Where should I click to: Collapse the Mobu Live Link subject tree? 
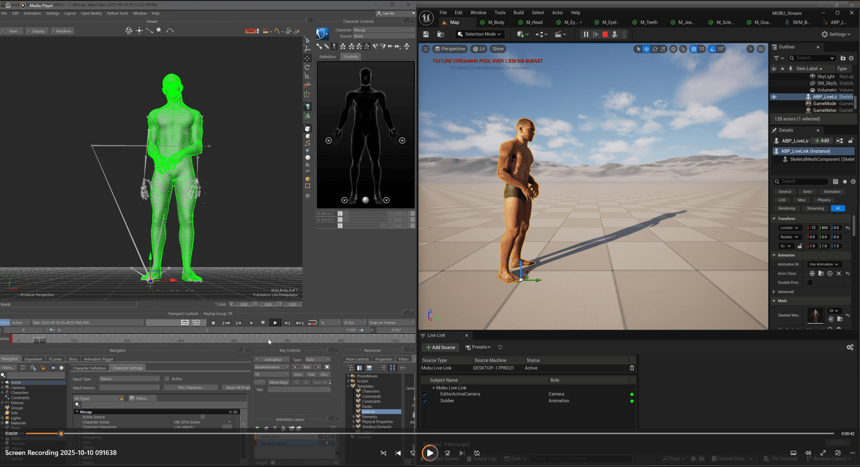coord(433,388)
